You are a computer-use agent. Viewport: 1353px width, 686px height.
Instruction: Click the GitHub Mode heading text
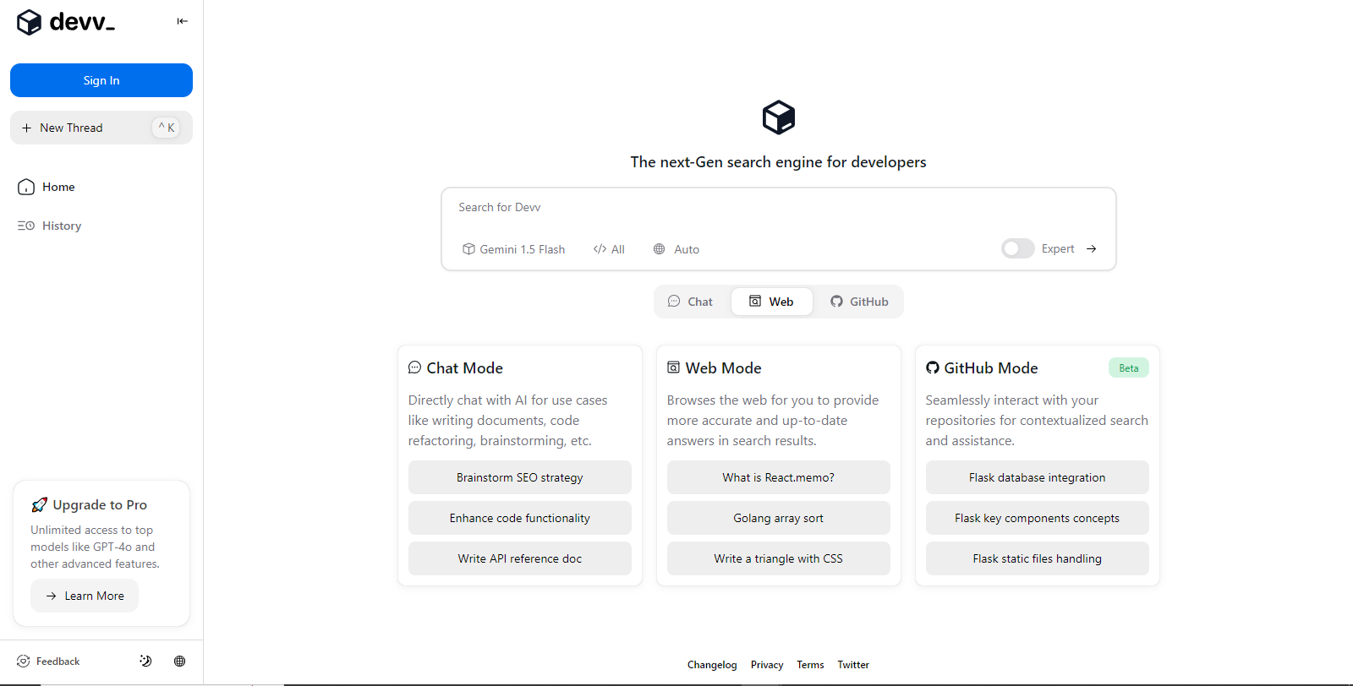991,368
